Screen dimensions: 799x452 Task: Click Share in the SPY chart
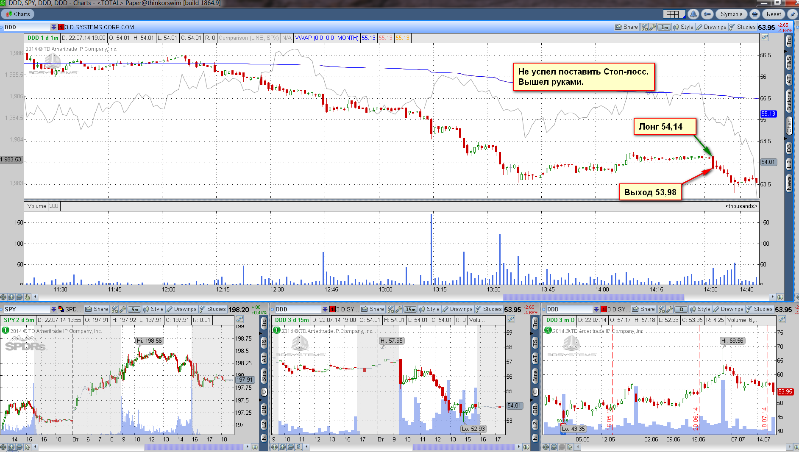97,309
